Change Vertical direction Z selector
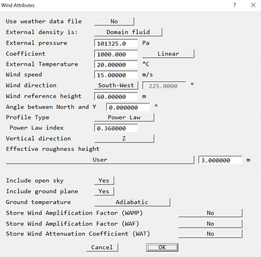 [124, 139]
